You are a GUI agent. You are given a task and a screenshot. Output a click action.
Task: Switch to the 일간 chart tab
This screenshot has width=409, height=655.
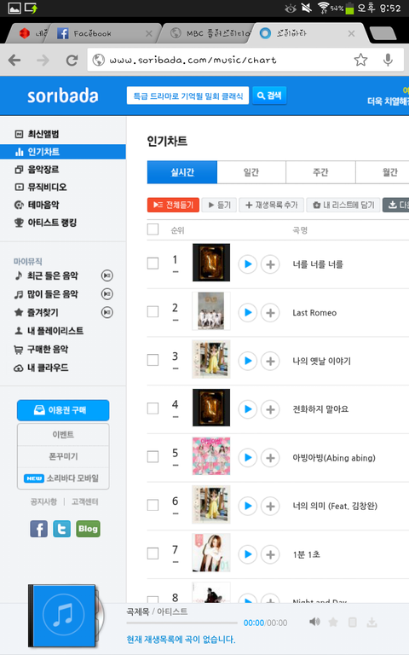(251, 172)
